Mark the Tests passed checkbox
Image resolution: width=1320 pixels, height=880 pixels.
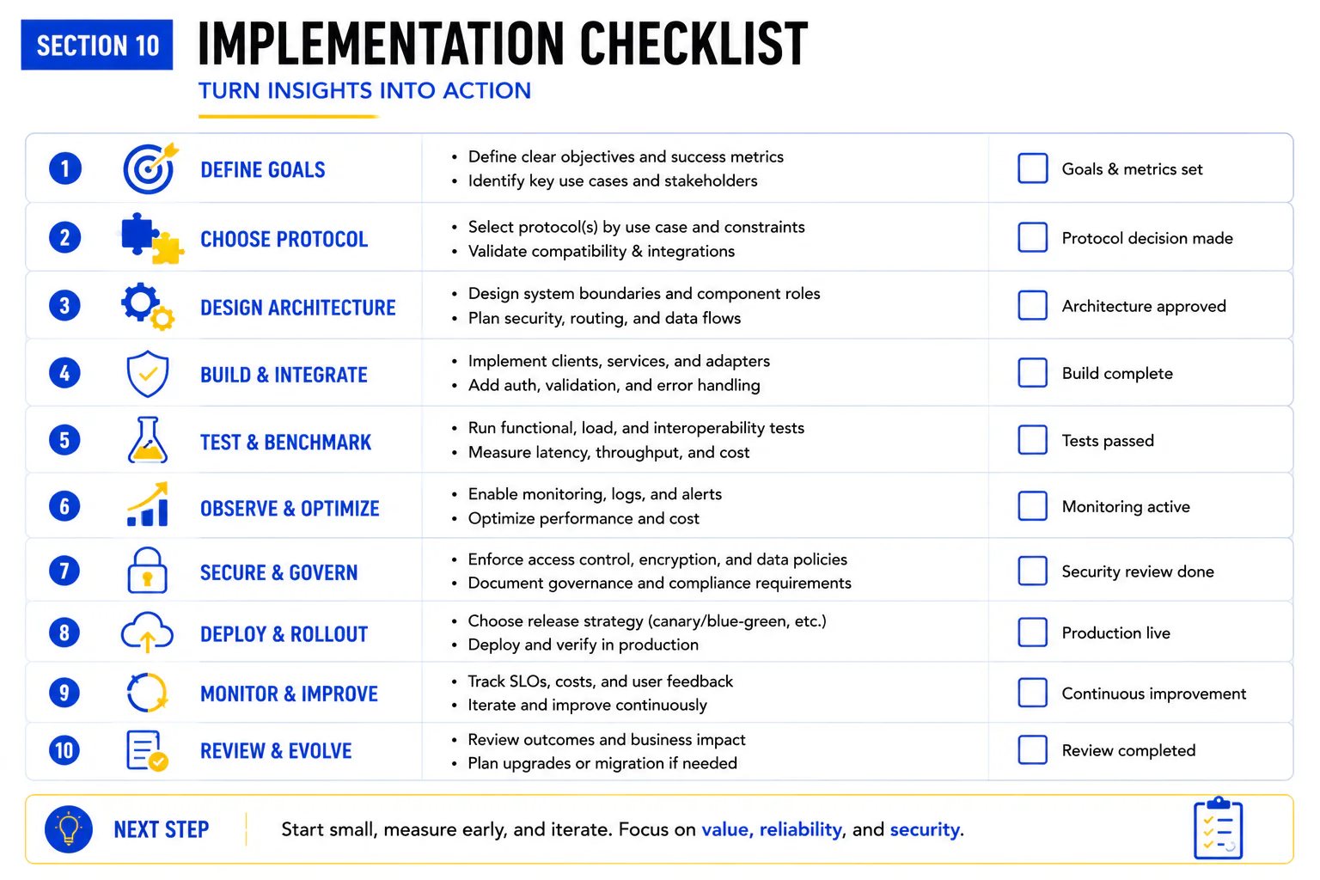pyautogui.click(x=1033, y=440)
